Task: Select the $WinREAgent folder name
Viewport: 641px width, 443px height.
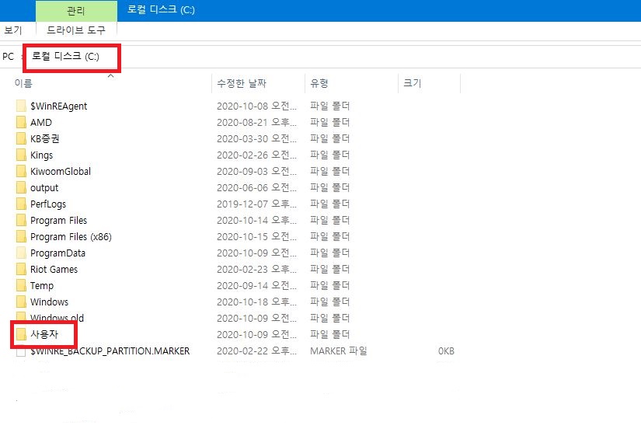Action: pyautogui.click(x=58, y=106)
